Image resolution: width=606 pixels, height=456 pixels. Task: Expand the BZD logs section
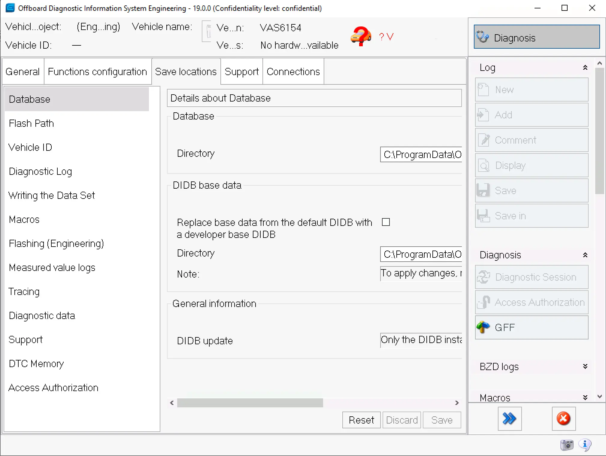click(585, 366)
